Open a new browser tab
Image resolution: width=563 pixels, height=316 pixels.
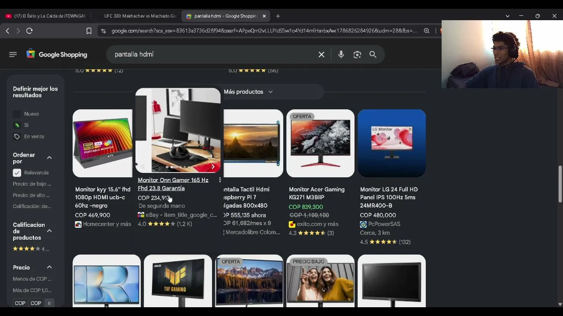[278, 16]
